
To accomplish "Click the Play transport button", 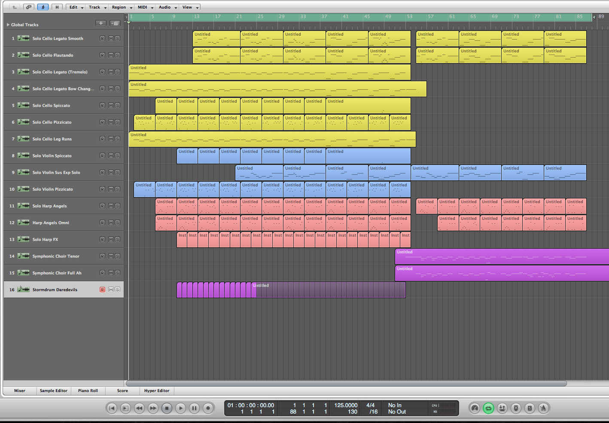I will click(180, 408).
